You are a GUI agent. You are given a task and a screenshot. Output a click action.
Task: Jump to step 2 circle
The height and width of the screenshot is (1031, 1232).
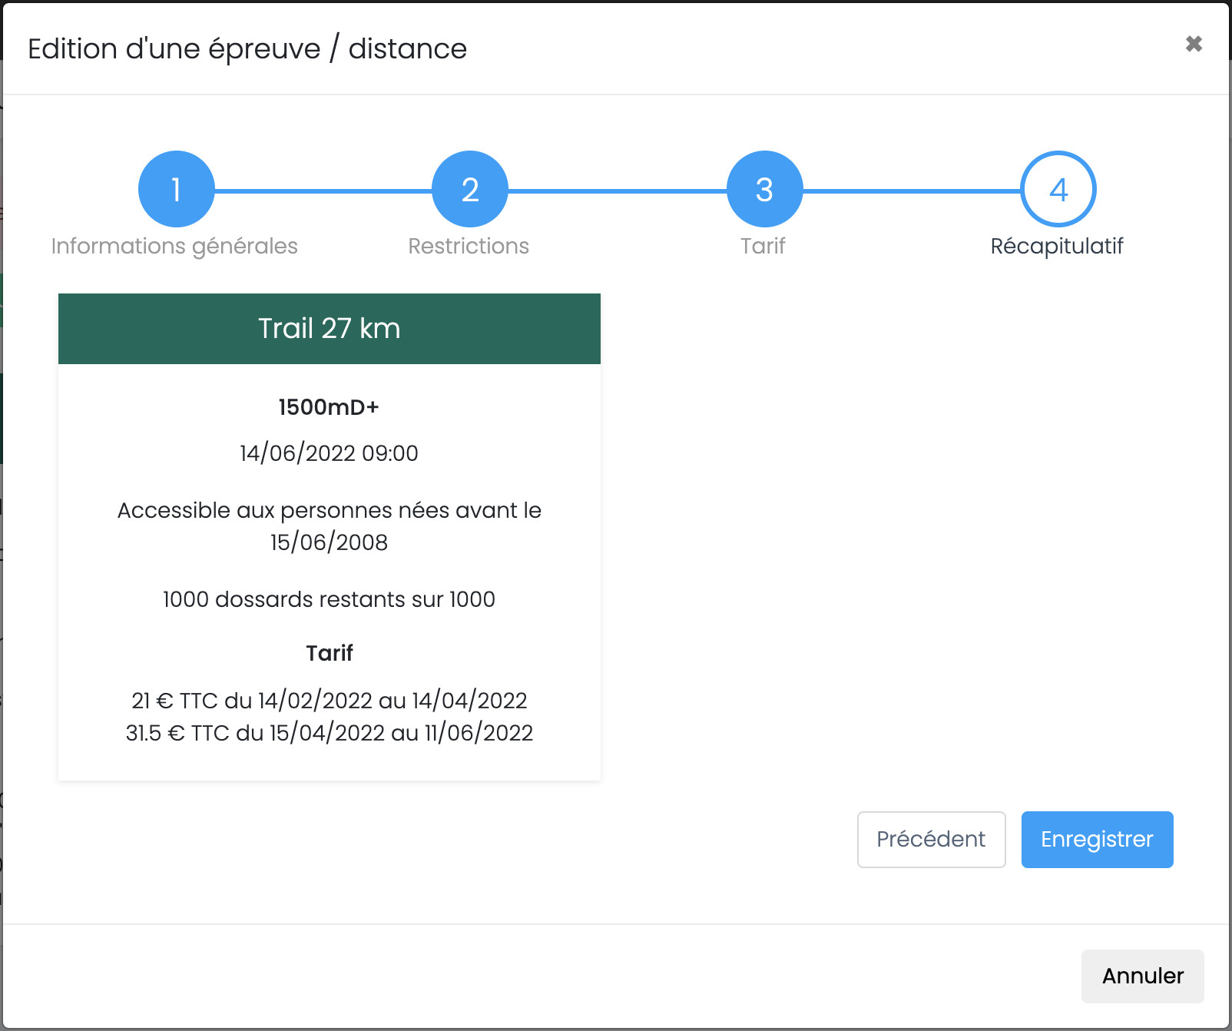coord(470,189)
